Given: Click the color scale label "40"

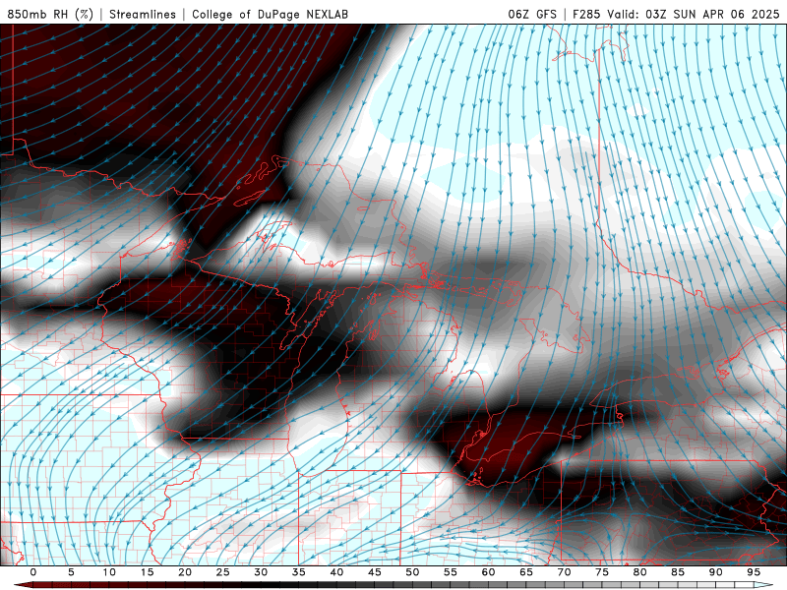Looking at the screenshot, I should pos(336,572).
